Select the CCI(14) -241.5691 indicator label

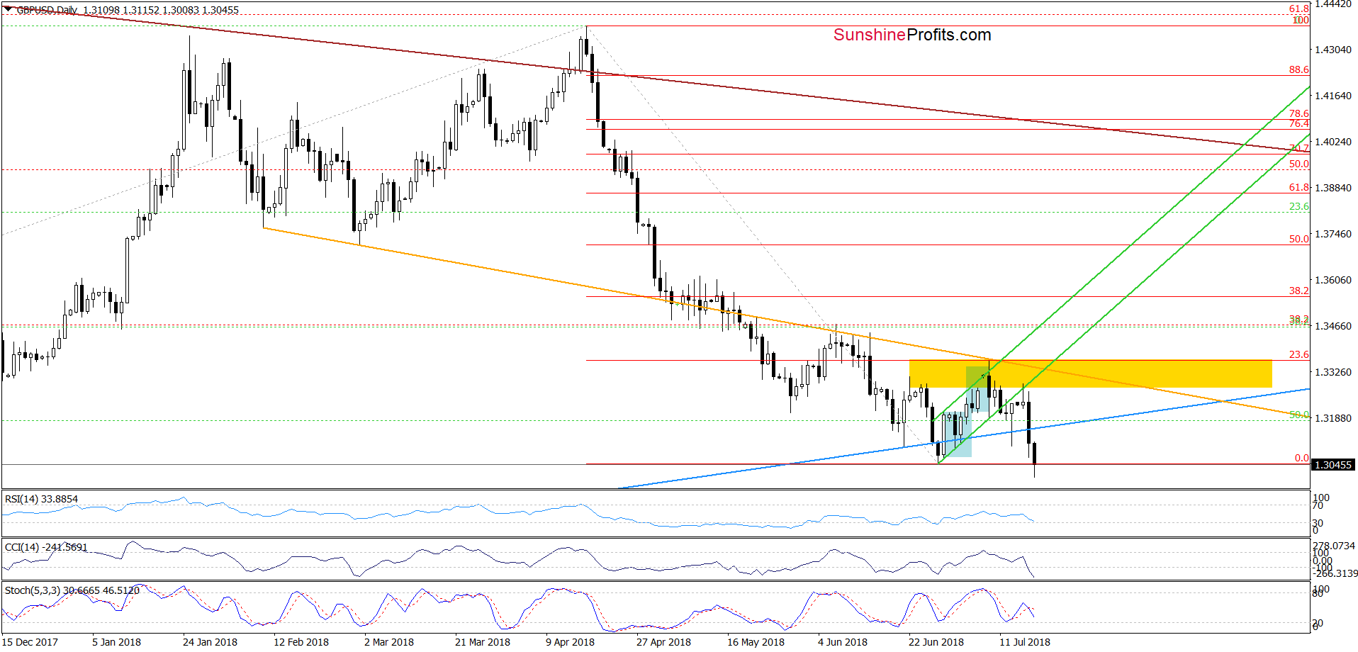[46, 547]
